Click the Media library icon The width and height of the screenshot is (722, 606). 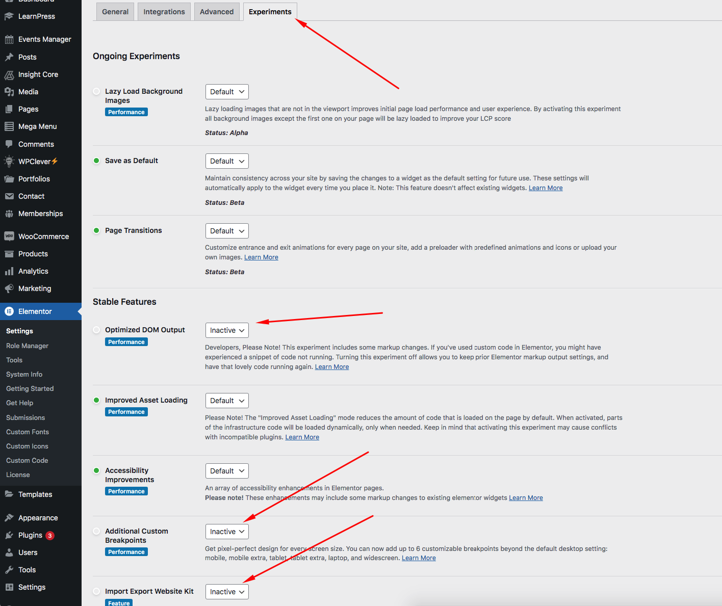[9, 92]
